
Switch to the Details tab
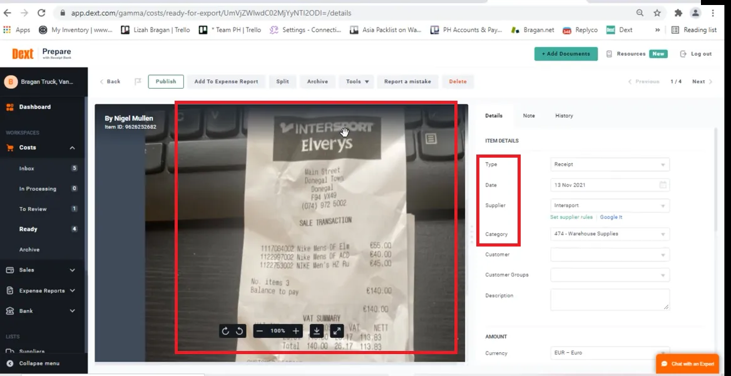click(x=494, y=116)
